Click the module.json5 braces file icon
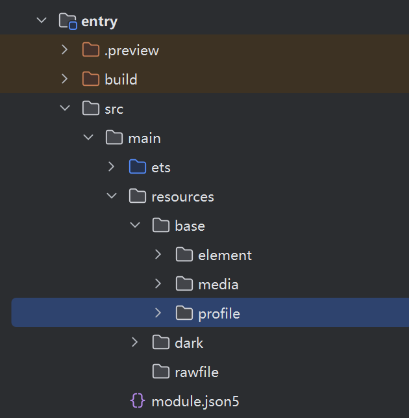The image size is (409, 418). click(x=138, y=400)
